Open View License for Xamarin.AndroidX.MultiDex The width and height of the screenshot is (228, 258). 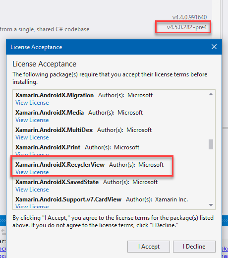click(32, 137)
